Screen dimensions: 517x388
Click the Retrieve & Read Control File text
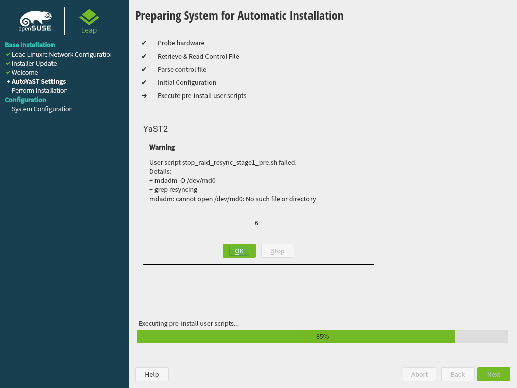[x=198, y=57]
